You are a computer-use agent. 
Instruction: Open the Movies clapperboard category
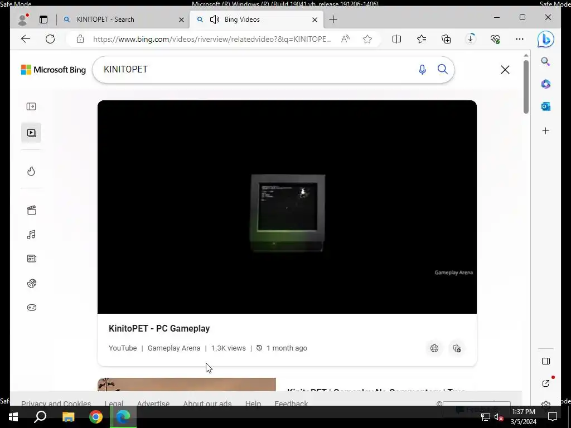pos(31,210)
